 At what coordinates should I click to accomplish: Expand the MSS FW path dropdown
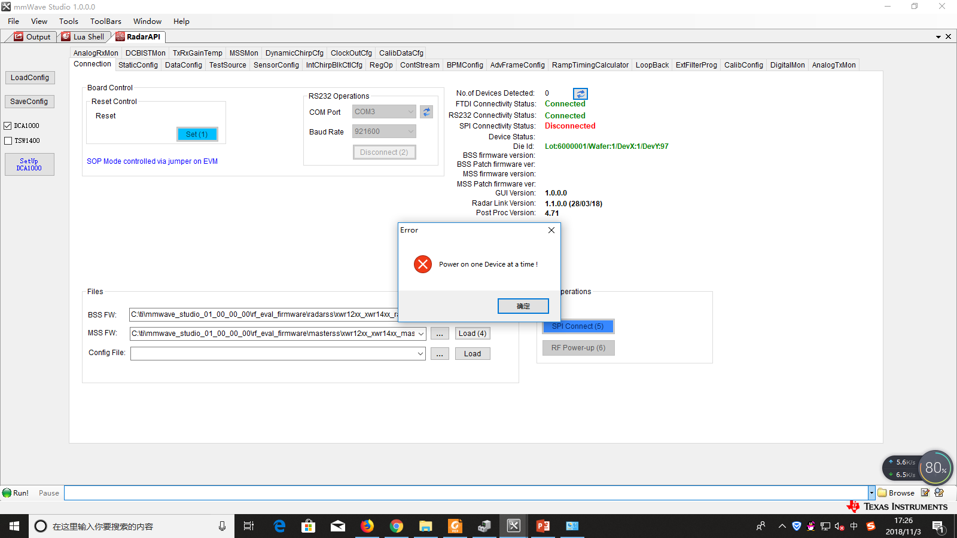click(x=421, y=334)
